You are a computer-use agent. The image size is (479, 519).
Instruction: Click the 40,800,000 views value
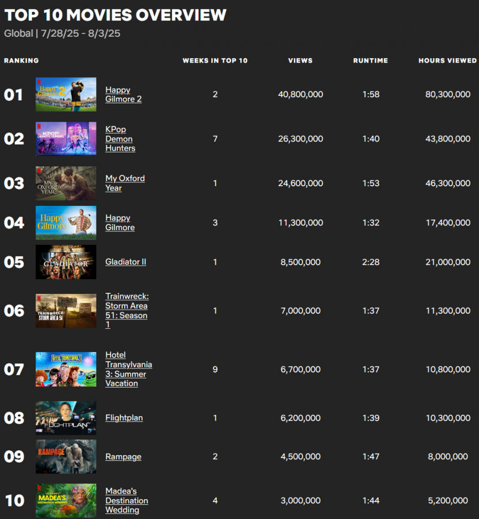tap(300, 94)
